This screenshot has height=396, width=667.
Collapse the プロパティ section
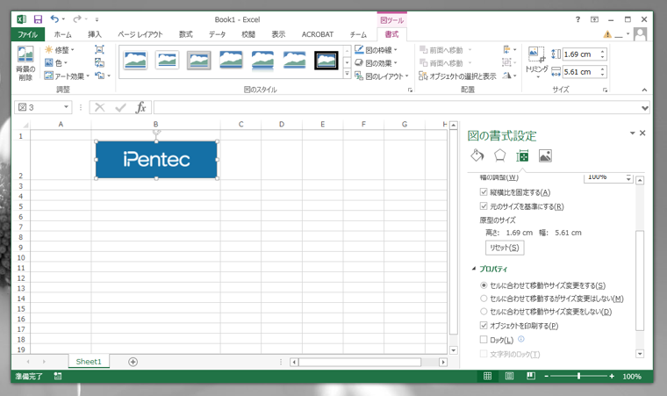(474, 269)
